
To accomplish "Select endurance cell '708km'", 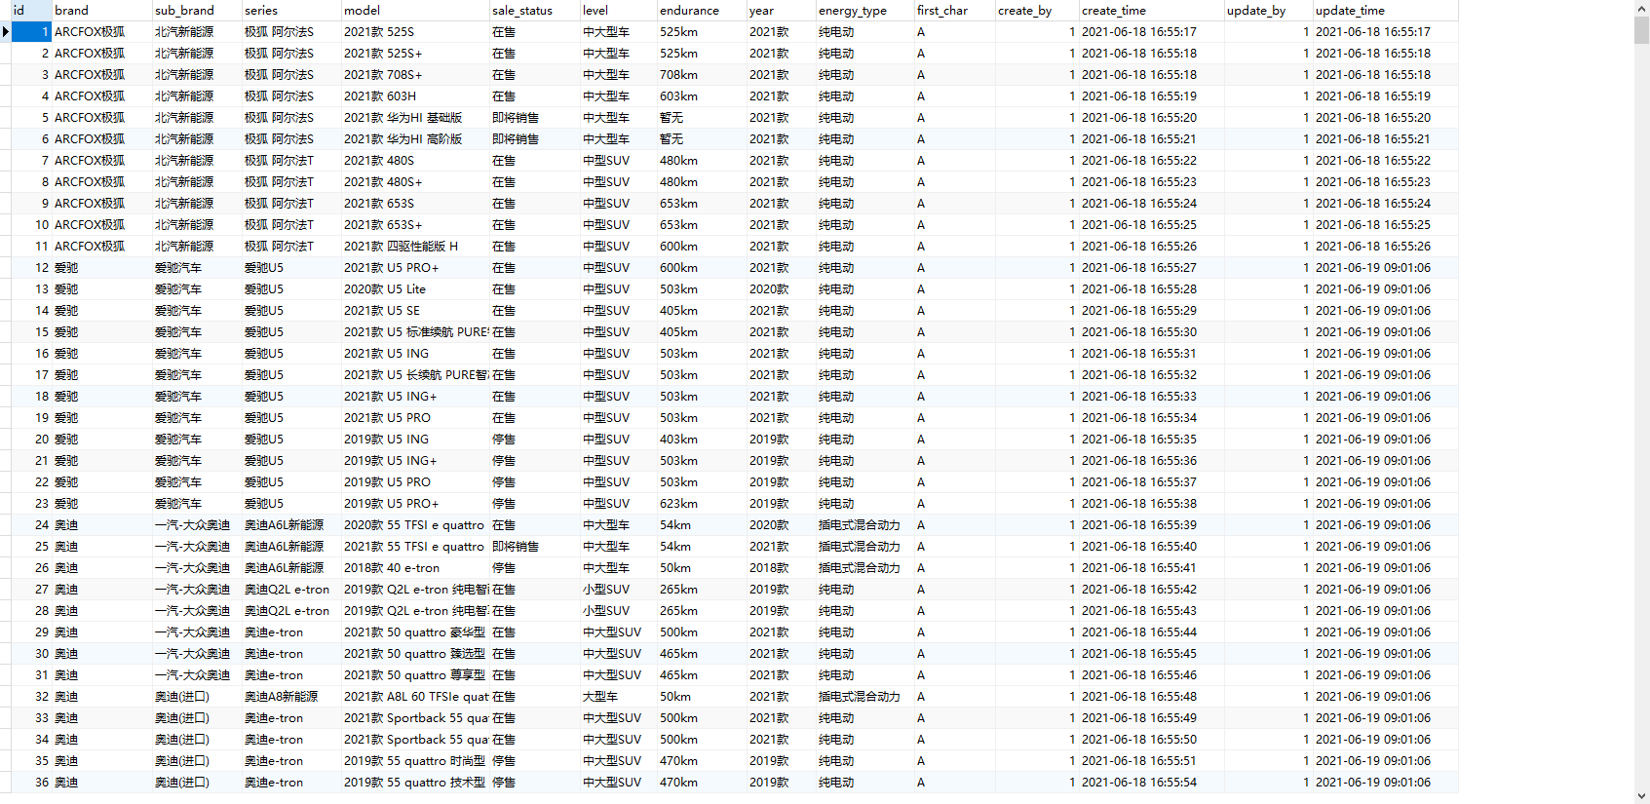I will (702, 75).
